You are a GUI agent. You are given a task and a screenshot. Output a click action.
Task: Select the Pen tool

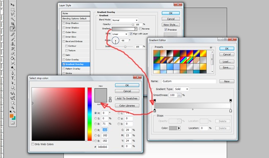[12, 73]
